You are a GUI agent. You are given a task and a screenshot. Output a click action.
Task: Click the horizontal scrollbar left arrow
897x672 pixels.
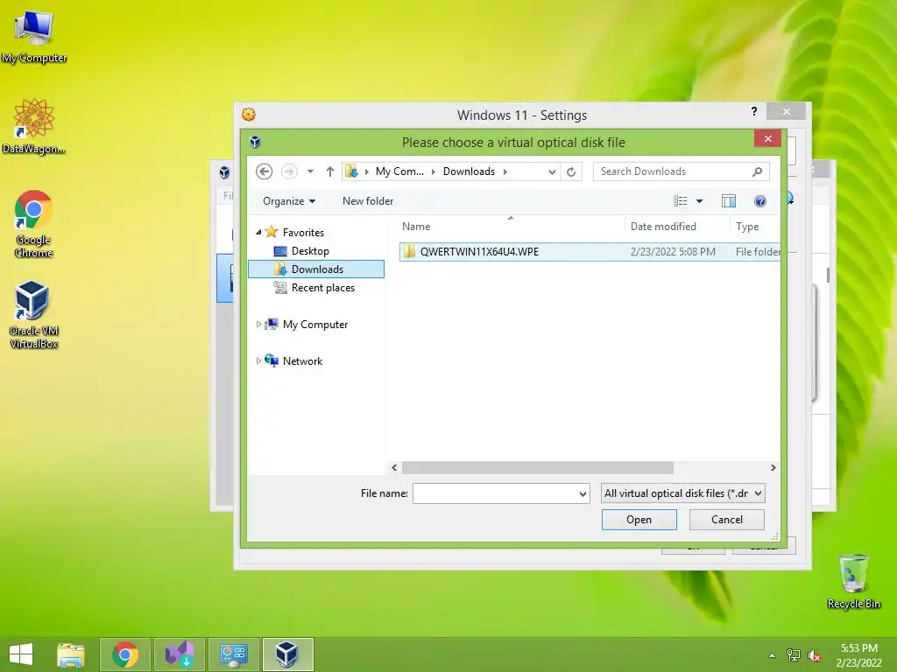[x=394, y=467]
